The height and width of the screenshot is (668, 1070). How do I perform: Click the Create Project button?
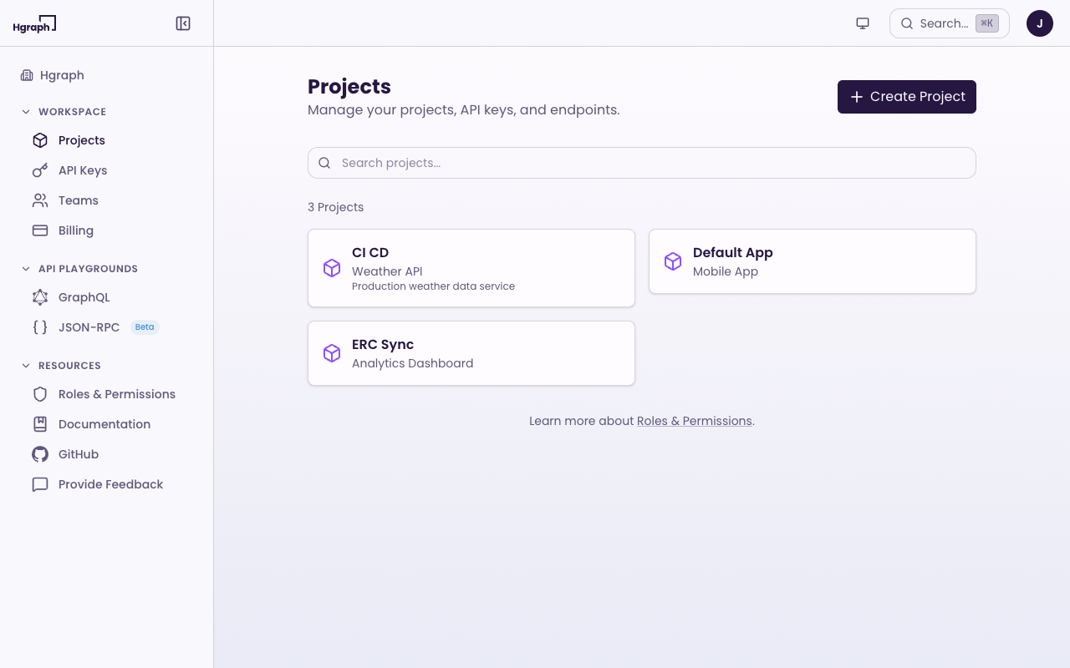(906, 97)
